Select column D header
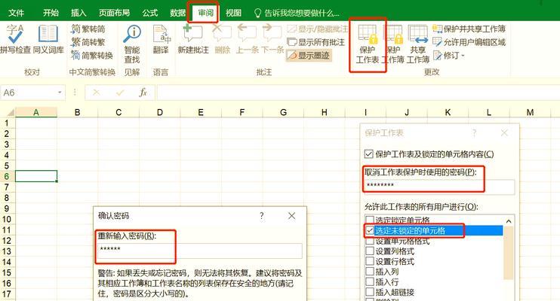 click(160, 112)
